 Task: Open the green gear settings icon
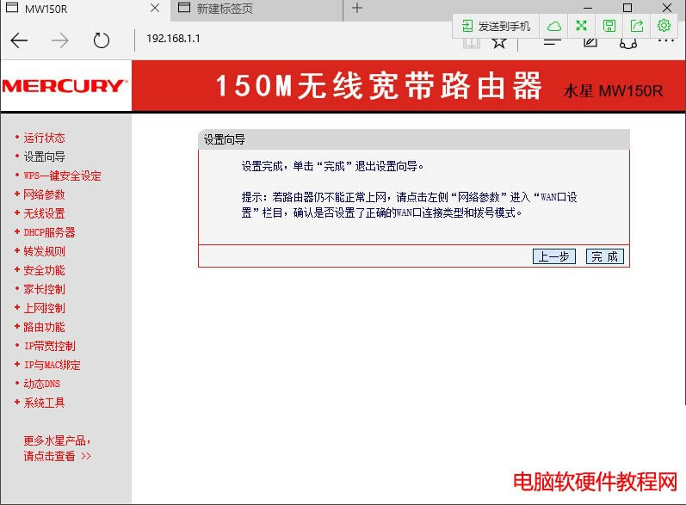[x=664, y=26]
